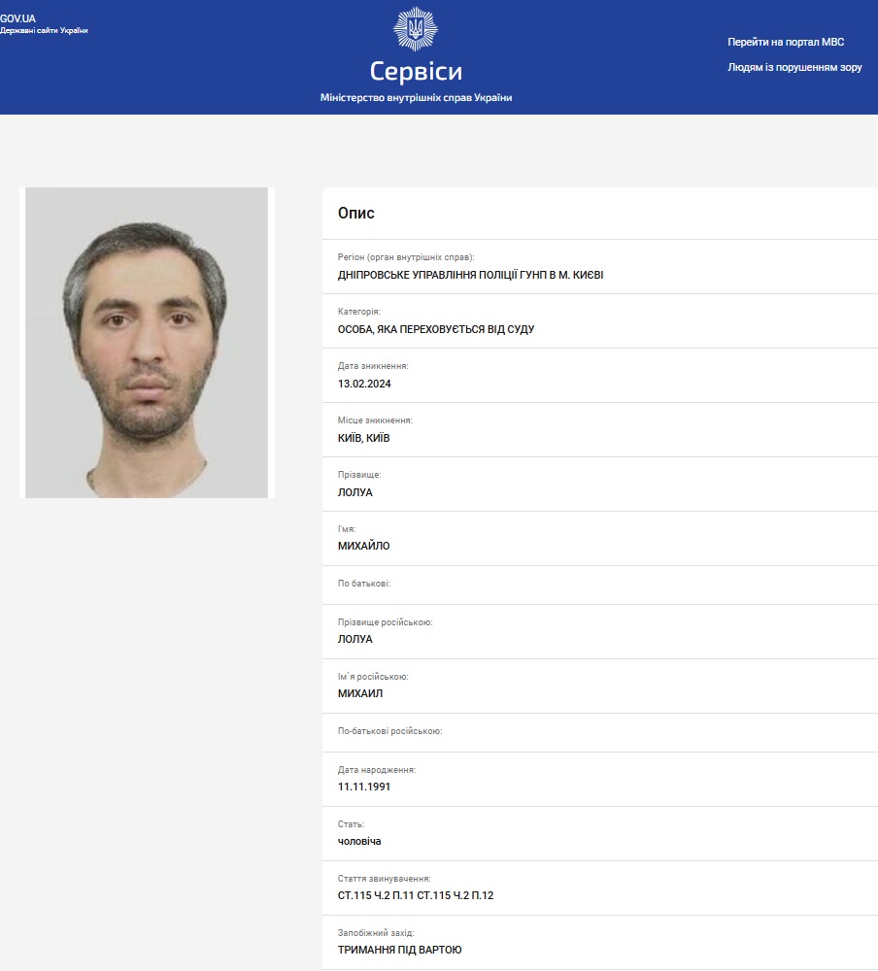The width and height of the screenshot is (878, 971).
Task: Go to 'Перейти на портал МВС'
Action: (786, 42)
